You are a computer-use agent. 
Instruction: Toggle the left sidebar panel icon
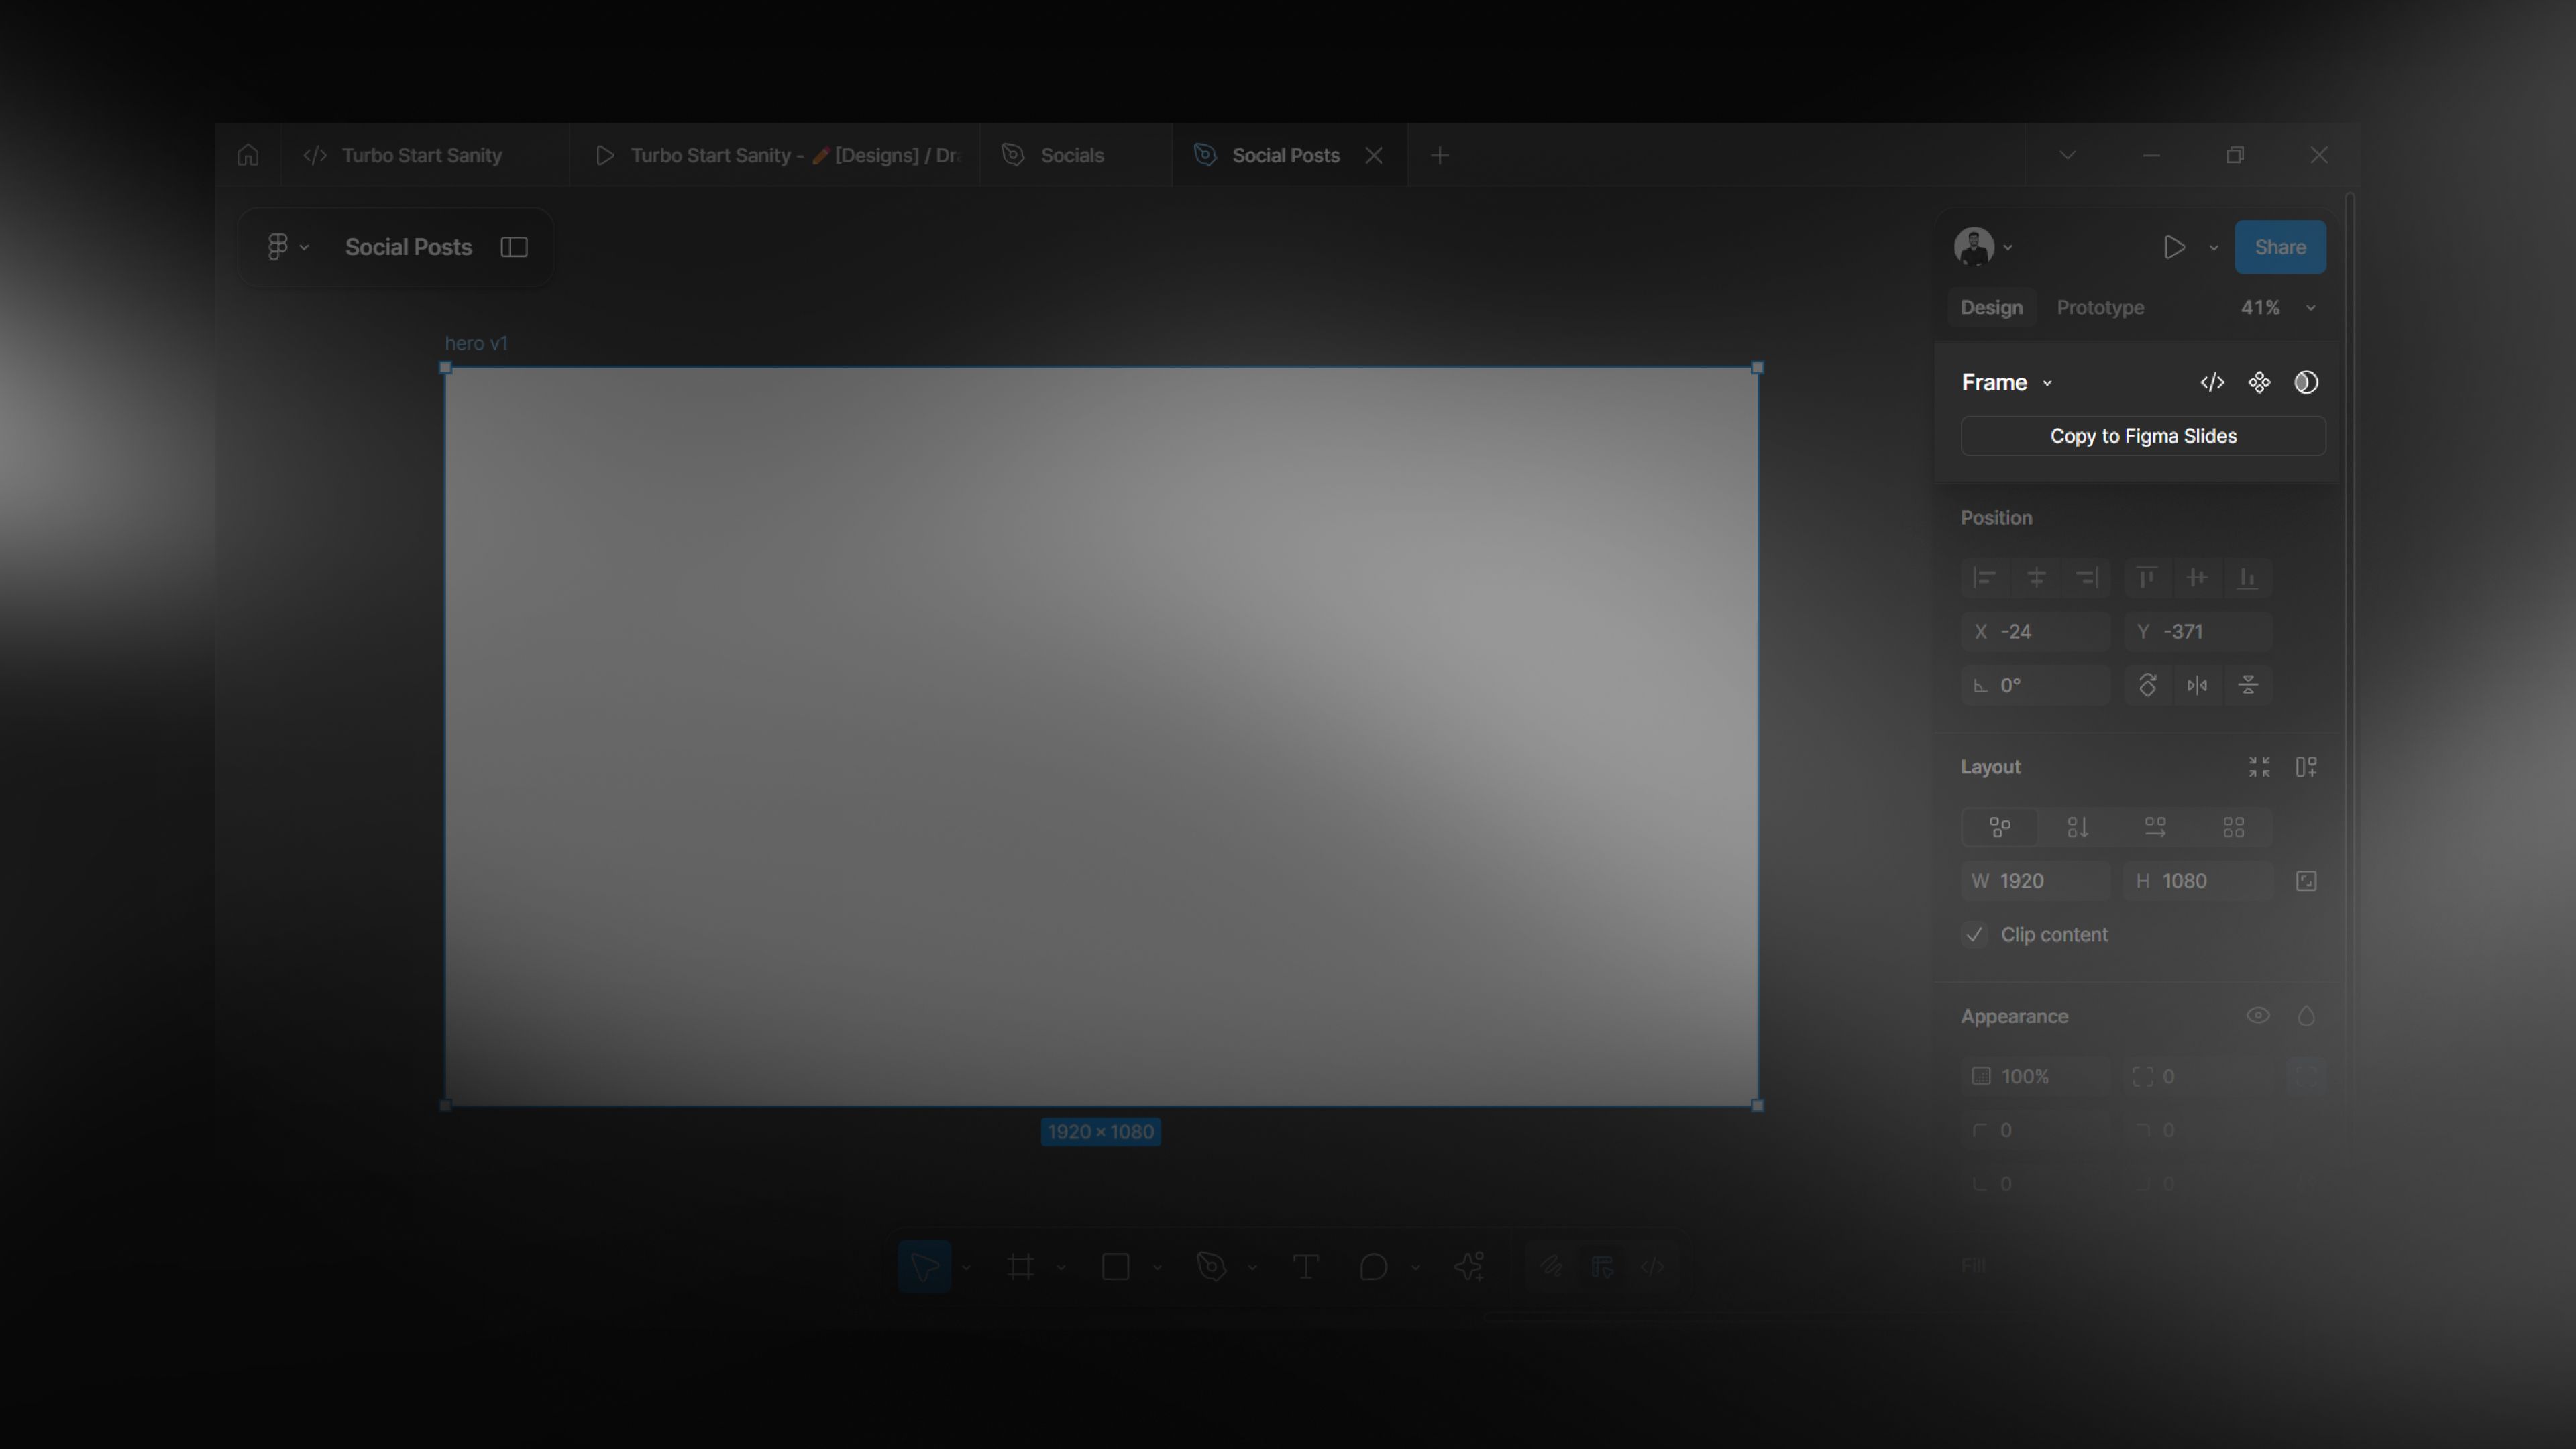coord(514,247)
